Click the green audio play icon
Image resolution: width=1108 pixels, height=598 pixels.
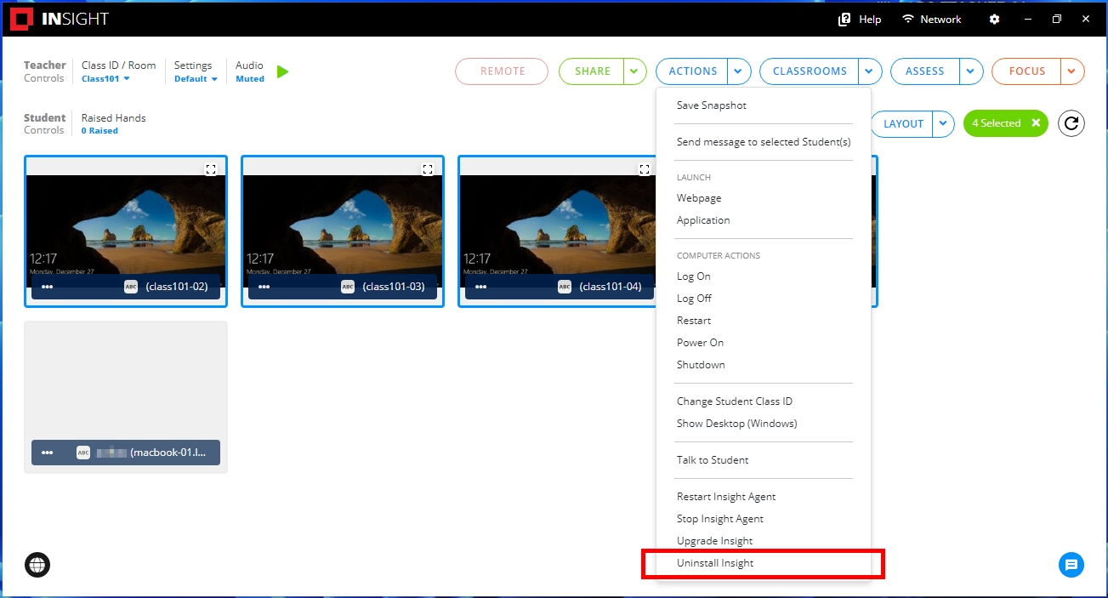click(283, 71)
